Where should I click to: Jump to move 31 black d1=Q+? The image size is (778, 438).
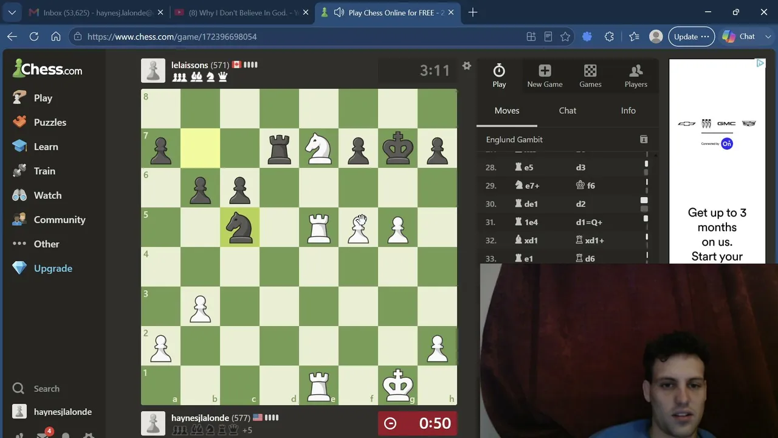[589, 222]
